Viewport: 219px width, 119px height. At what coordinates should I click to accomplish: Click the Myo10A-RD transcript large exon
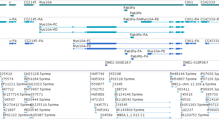point(102,32)
